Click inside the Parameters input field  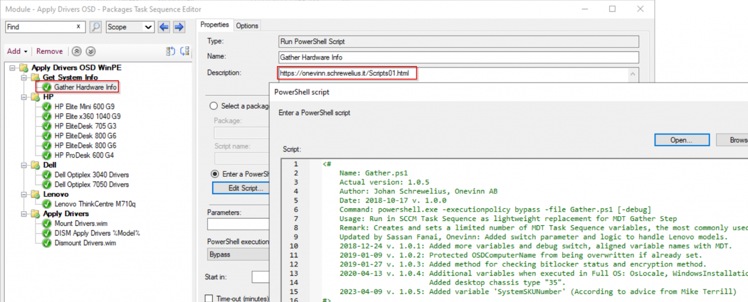[238, 224]
